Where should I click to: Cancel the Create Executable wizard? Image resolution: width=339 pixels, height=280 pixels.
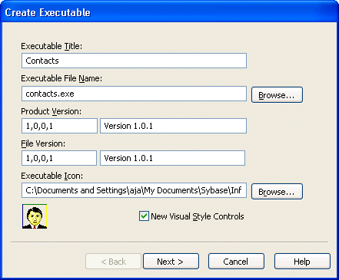coord(236,262)
